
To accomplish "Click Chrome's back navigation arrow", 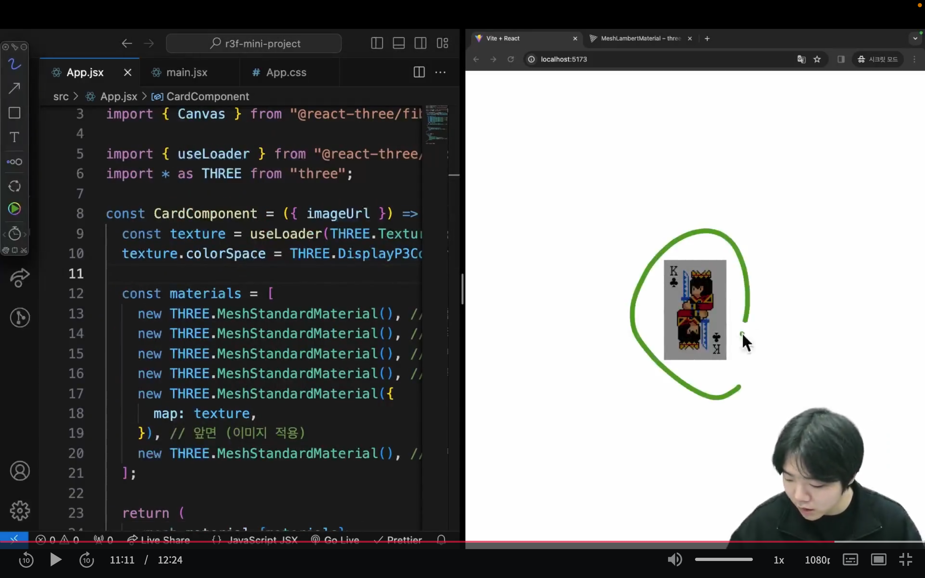I will click(476, 59).
